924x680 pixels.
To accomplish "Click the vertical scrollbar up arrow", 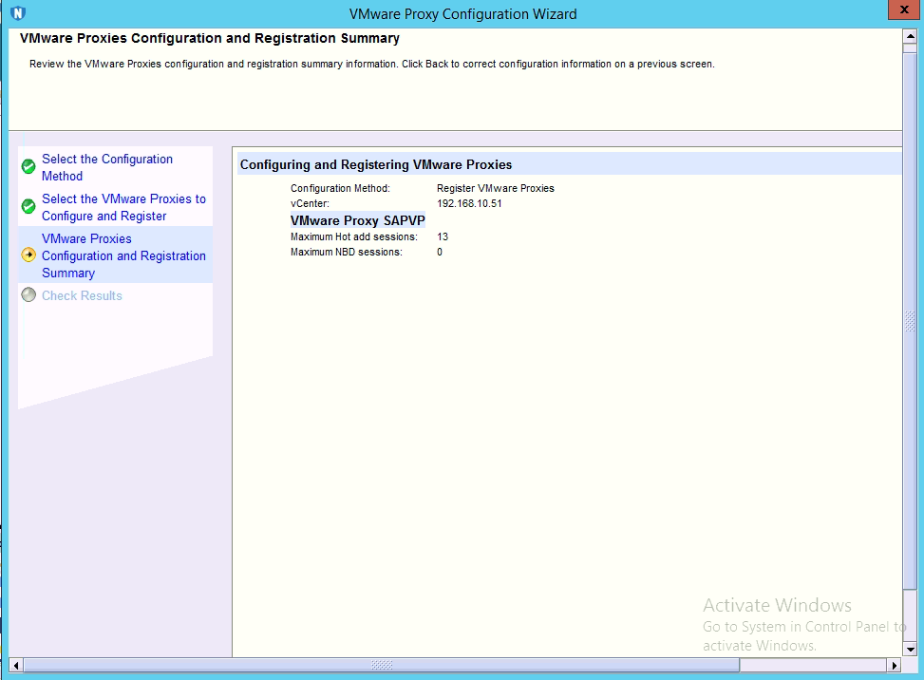I will click(x=909, y=37).
